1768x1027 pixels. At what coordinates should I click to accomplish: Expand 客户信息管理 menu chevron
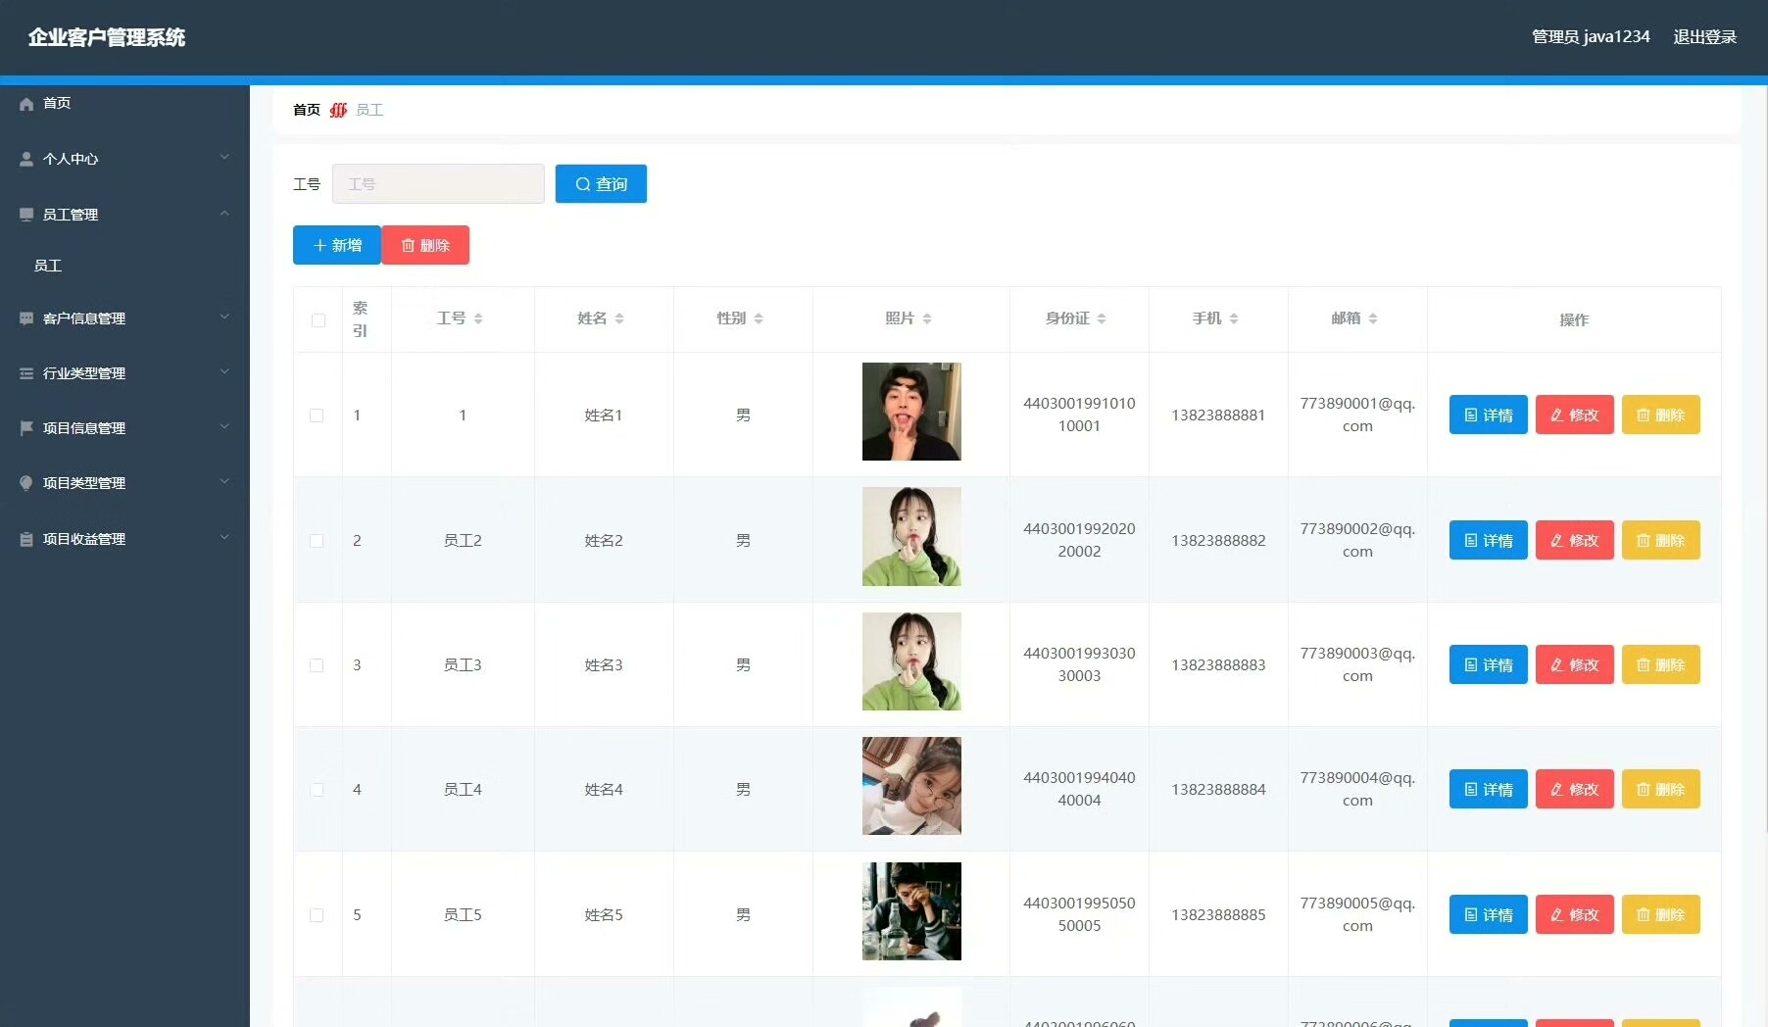224,317
